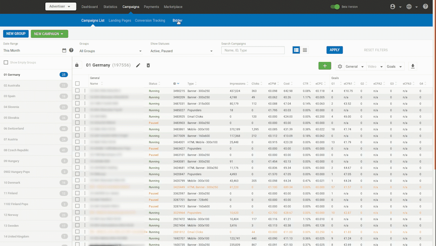Click the download export icon
Viewport: 436px width, 246px height.
413,66
